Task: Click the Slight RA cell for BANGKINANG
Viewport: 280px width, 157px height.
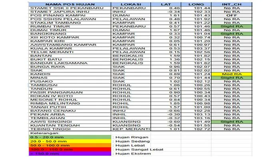Action: pyautogui.click(x=232, y=34)
